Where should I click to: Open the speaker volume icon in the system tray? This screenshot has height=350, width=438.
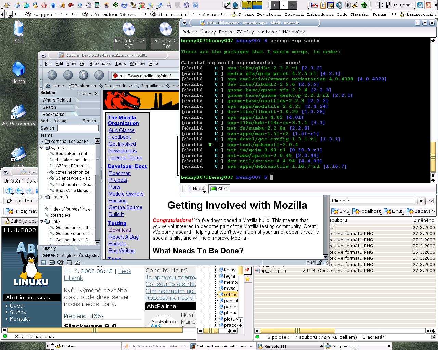(x=339, y=5)
